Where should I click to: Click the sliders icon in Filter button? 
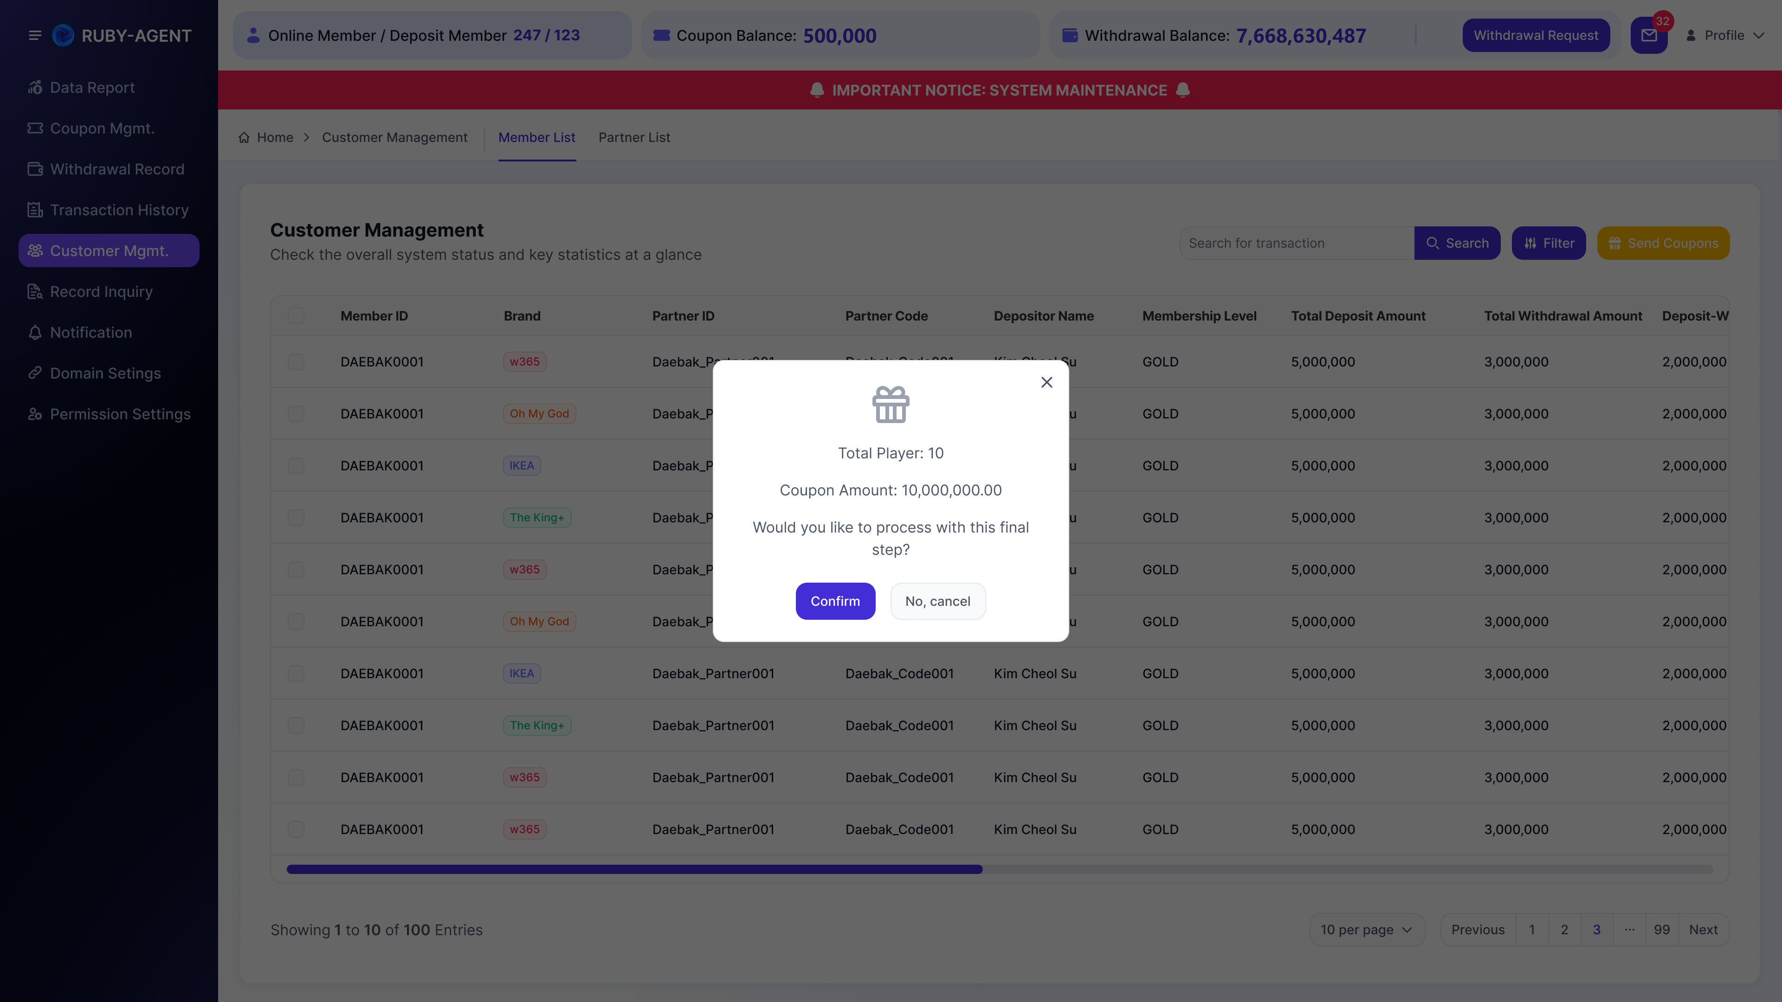click(1530, 244)
